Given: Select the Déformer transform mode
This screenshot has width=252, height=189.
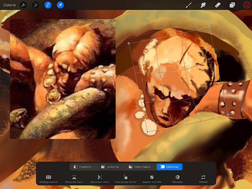Looking at the screenshot, I should [169, 167].
